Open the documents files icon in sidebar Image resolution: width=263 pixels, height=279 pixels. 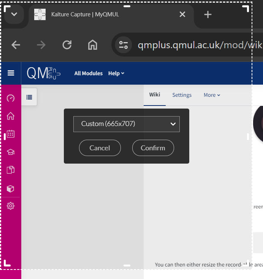[11, 170]
